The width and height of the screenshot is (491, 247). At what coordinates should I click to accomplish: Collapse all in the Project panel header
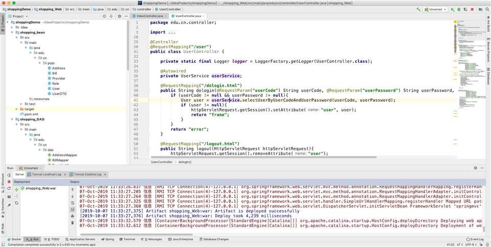click(x=111, y=16)
